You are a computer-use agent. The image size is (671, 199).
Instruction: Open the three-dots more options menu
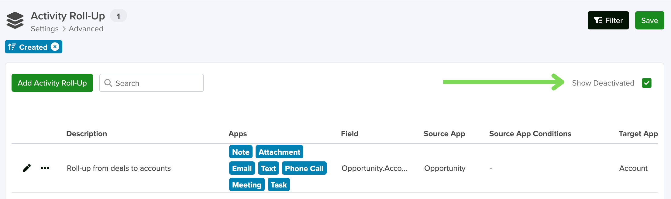[45, 168]
